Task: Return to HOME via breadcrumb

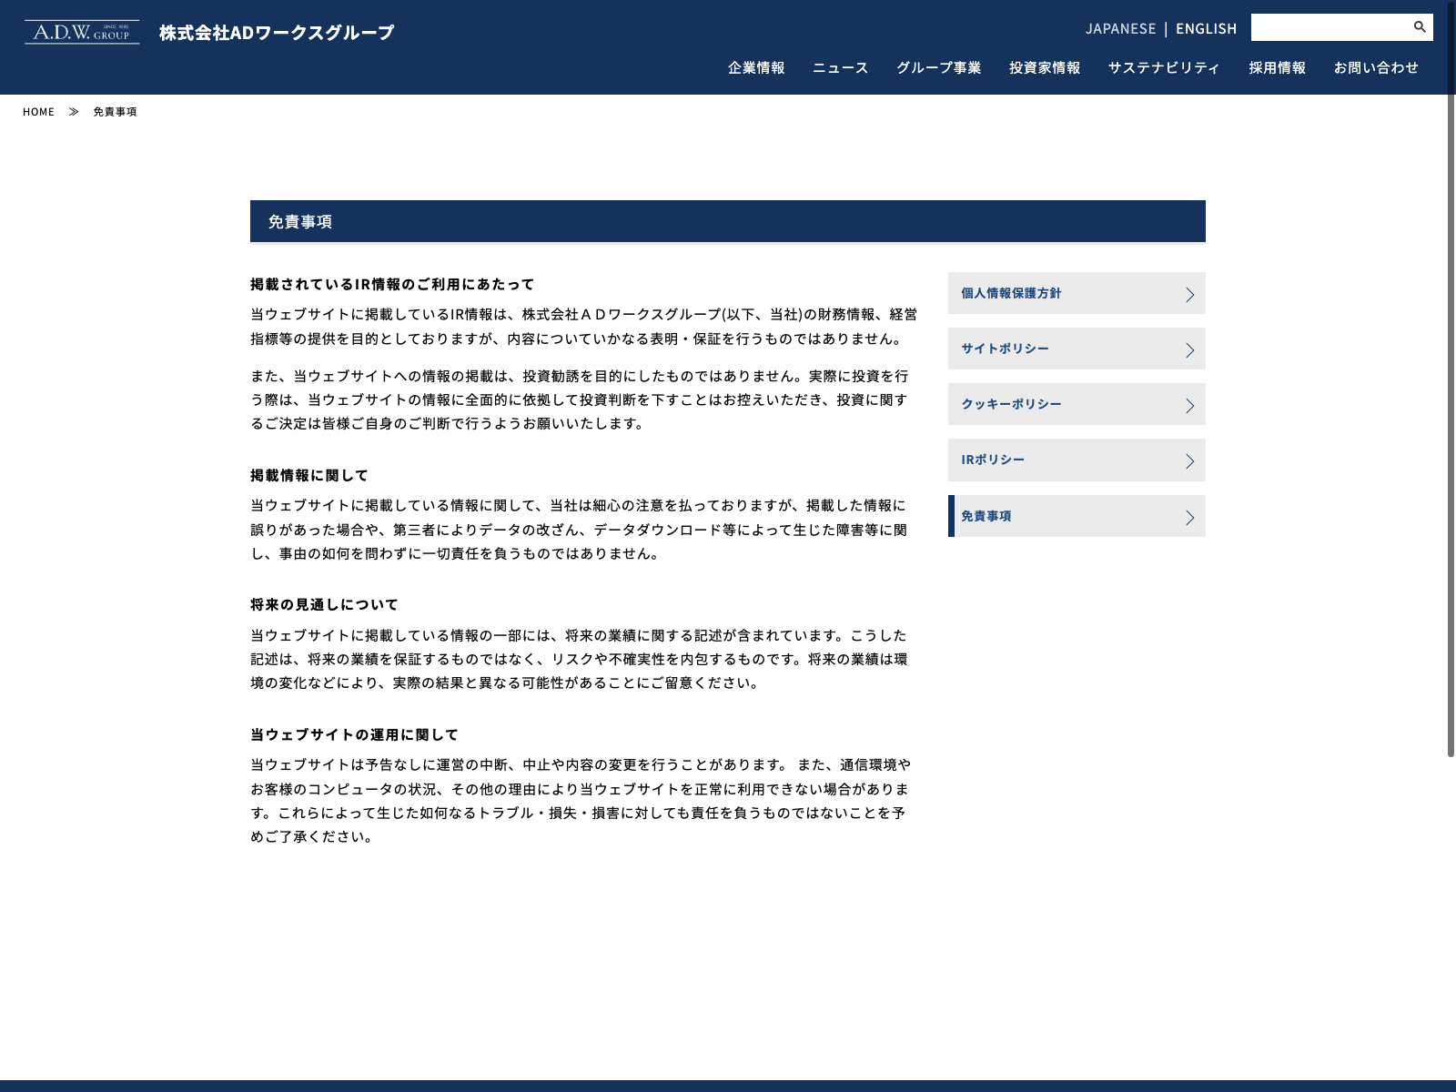Action: coord(38,112)
